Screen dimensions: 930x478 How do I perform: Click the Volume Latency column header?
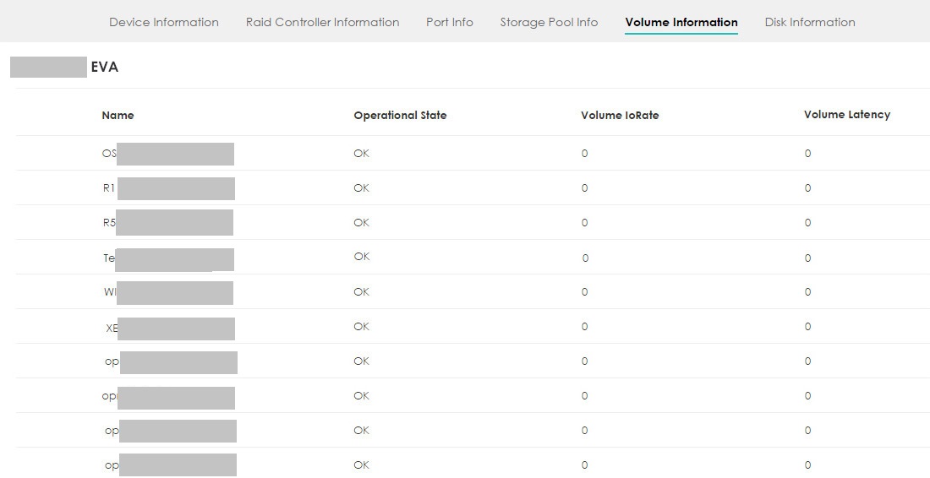[846, 115]
